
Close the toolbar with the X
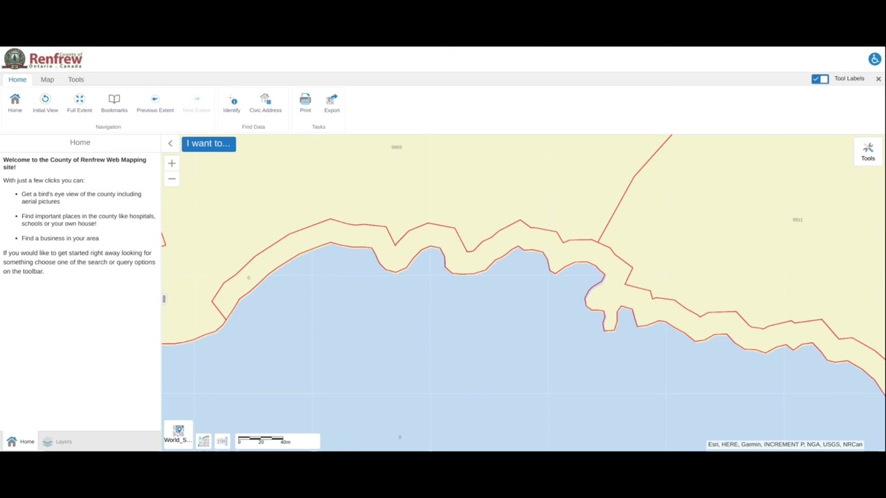[878, 79]
